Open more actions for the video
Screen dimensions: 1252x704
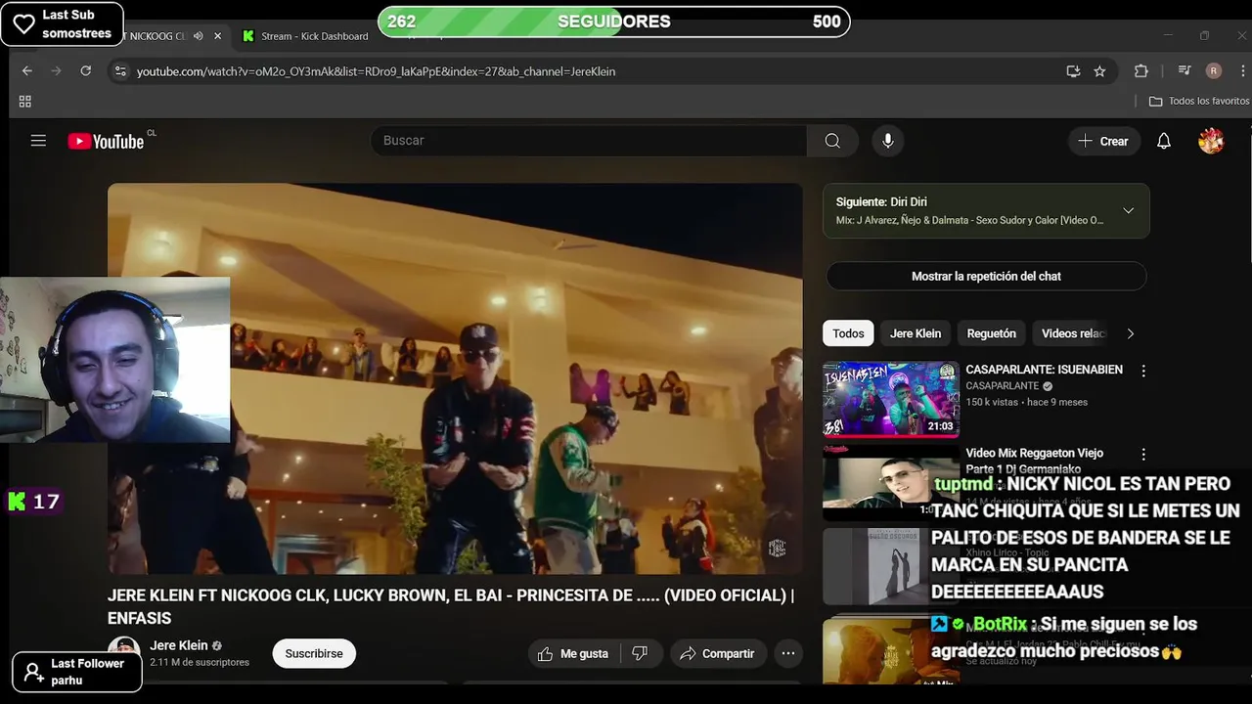tap(787, 653)
